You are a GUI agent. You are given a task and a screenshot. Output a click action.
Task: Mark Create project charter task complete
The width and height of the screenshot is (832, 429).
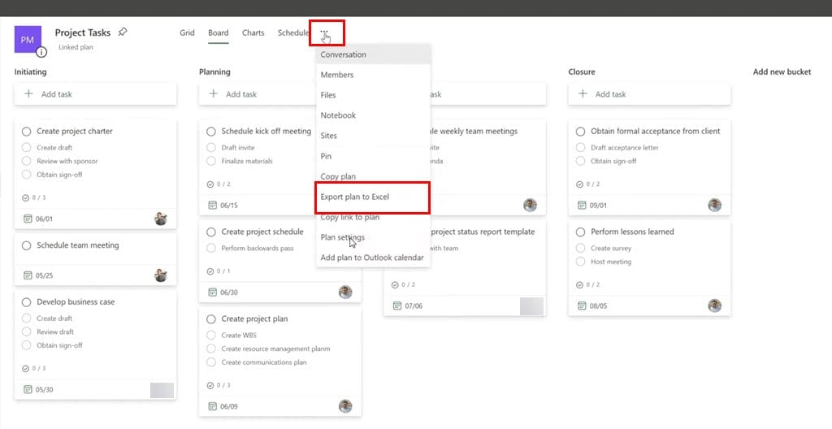click(27, 131)
